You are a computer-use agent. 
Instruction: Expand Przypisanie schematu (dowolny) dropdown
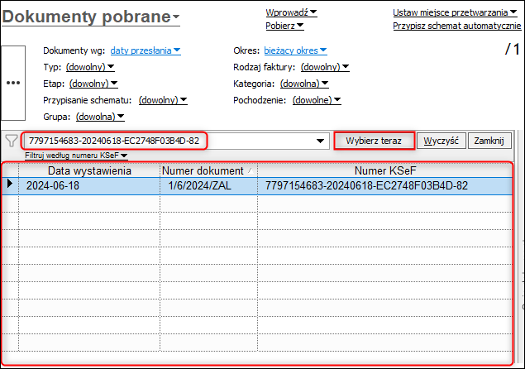point(163,100)
